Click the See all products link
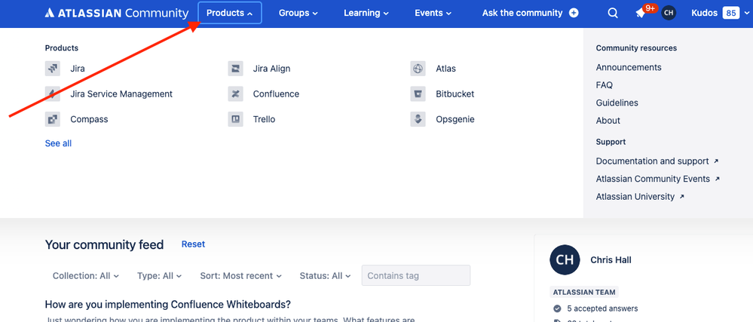 coord(58,143)
